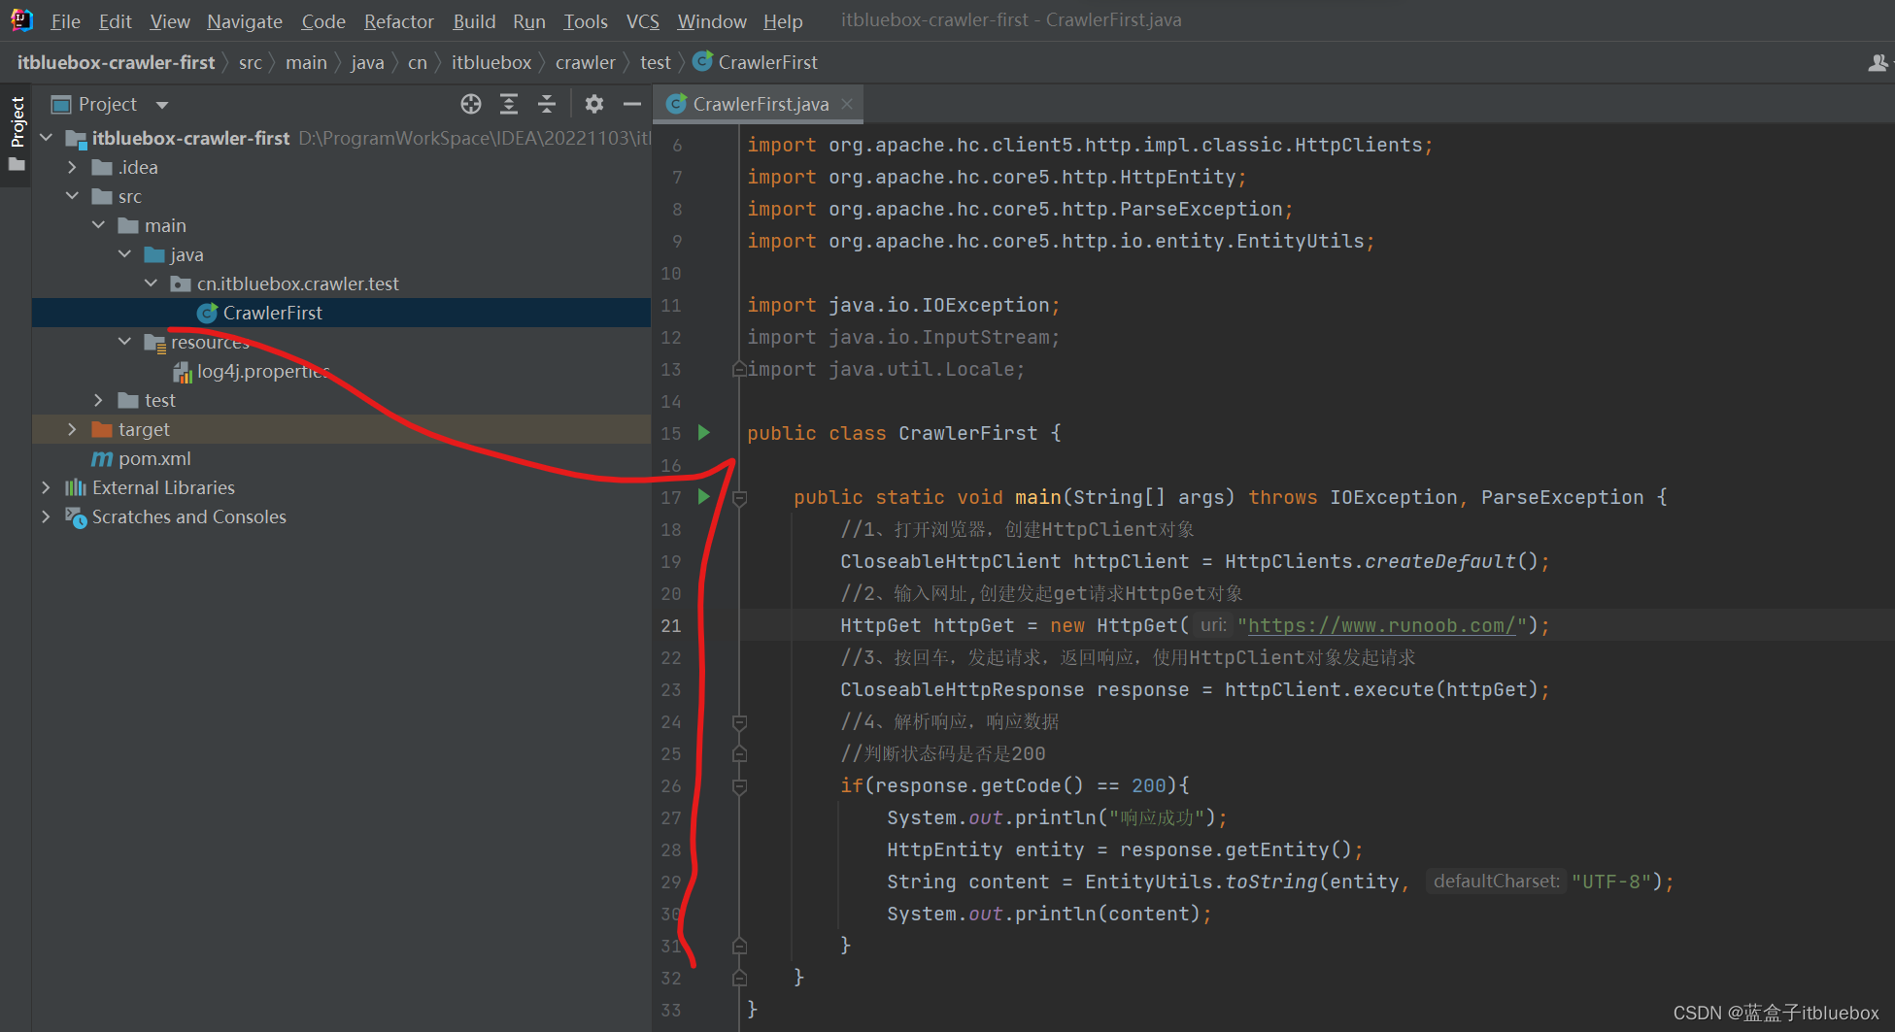
Task: Toggle fold marker at line 24 comment
Action: tap(739, 721)
